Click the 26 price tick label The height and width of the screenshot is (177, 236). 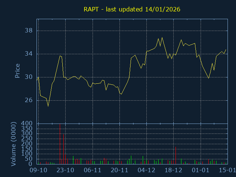[x=28, y=100]
